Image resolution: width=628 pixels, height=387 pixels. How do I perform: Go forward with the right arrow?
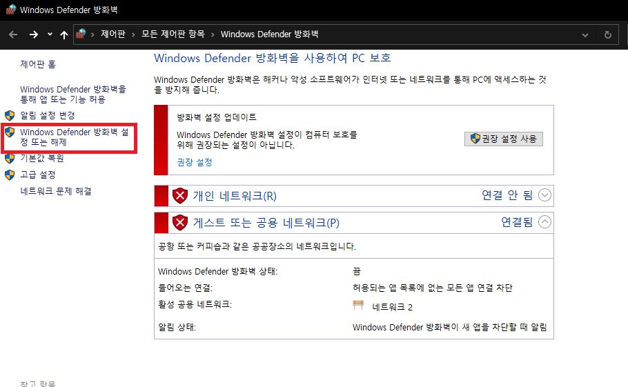[34, 34]
